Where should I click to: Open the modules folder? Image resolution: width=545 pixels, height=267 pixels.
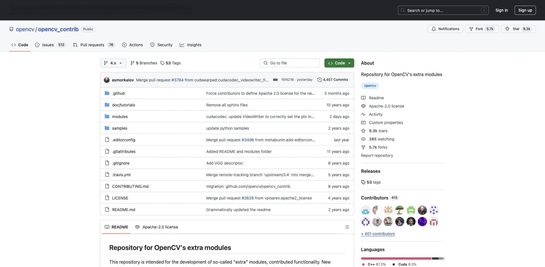(x=120, y=117)
